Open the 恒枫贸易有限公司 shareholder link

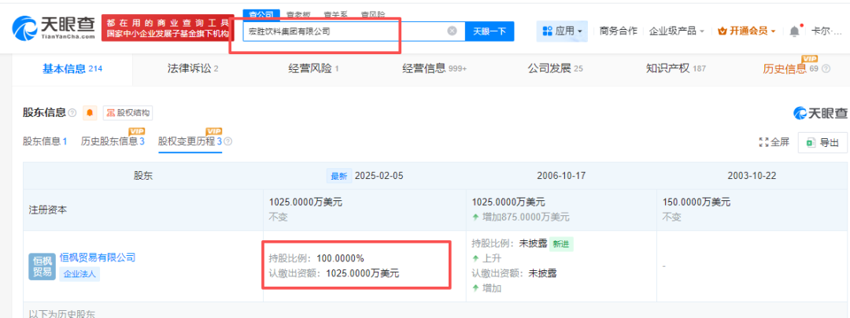pyautogui.click(x=97, y=258)
